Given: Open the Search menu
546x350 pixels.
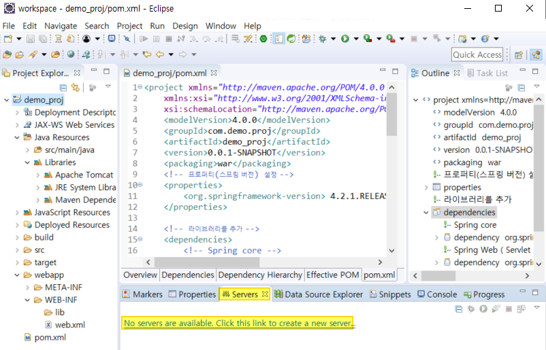Looking at the screenshot, I should click(x=97, y=26).
